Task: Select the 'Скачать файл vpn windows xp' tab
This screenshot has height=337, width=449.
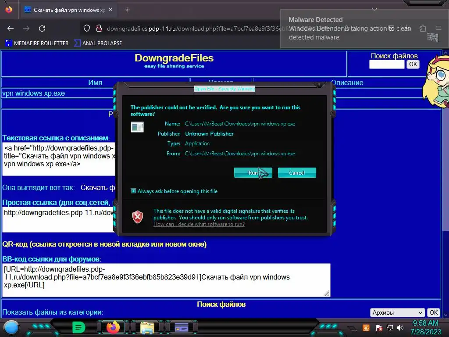Action: (68, 10)
